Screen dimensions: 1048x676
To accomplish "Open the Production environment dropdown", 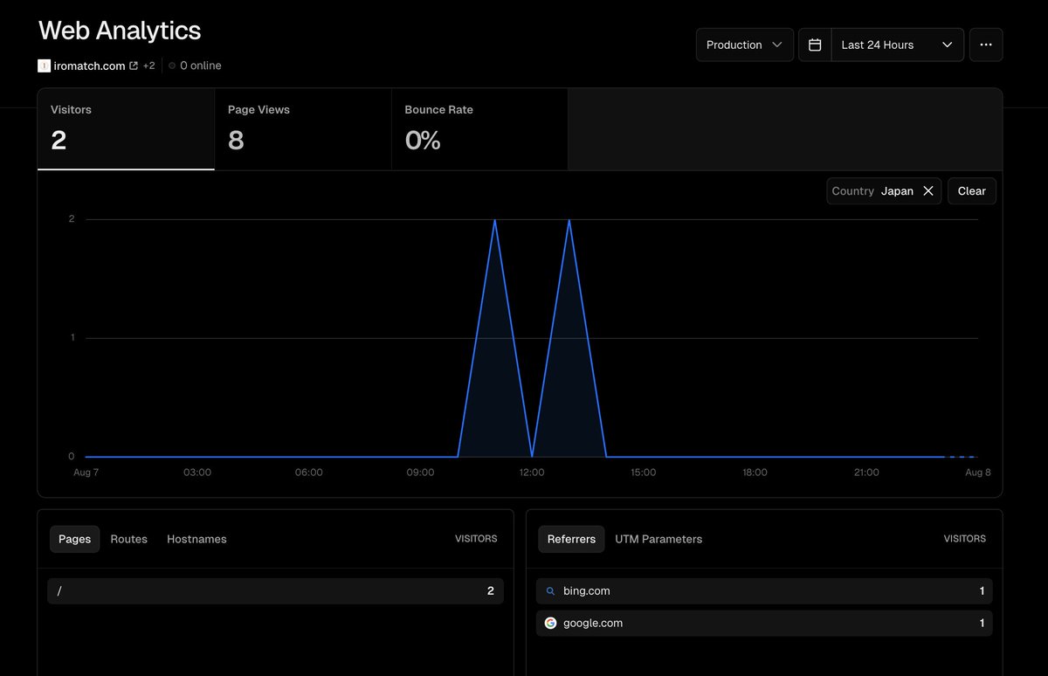I will (x=745, y=45).
